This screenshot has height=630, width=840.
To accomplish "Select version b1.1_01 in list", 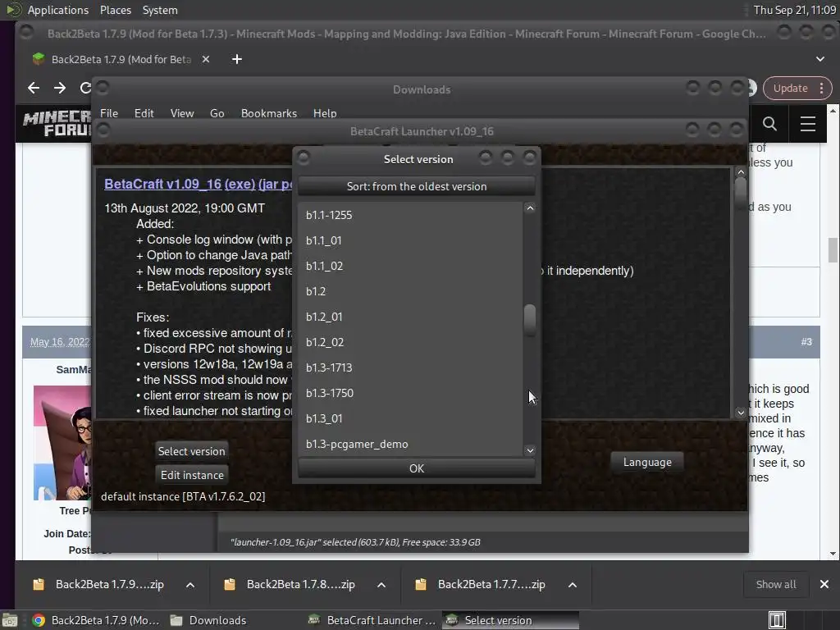I will pos(410,240).
